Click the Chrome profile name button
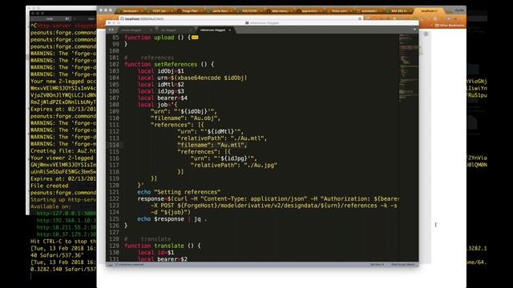Viewport: 513px width, 288px height. click(x=459, y=10)
